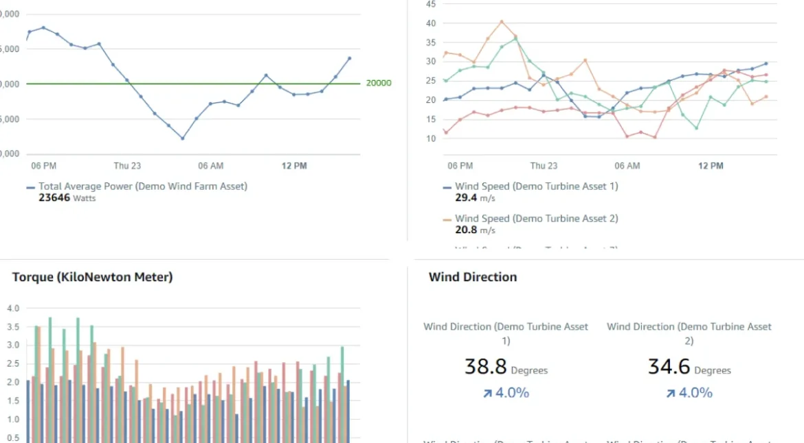
Task: Select Wind Speed (Demo Turbine Asset 2) legend entry
Action: [x=536, y=219]
